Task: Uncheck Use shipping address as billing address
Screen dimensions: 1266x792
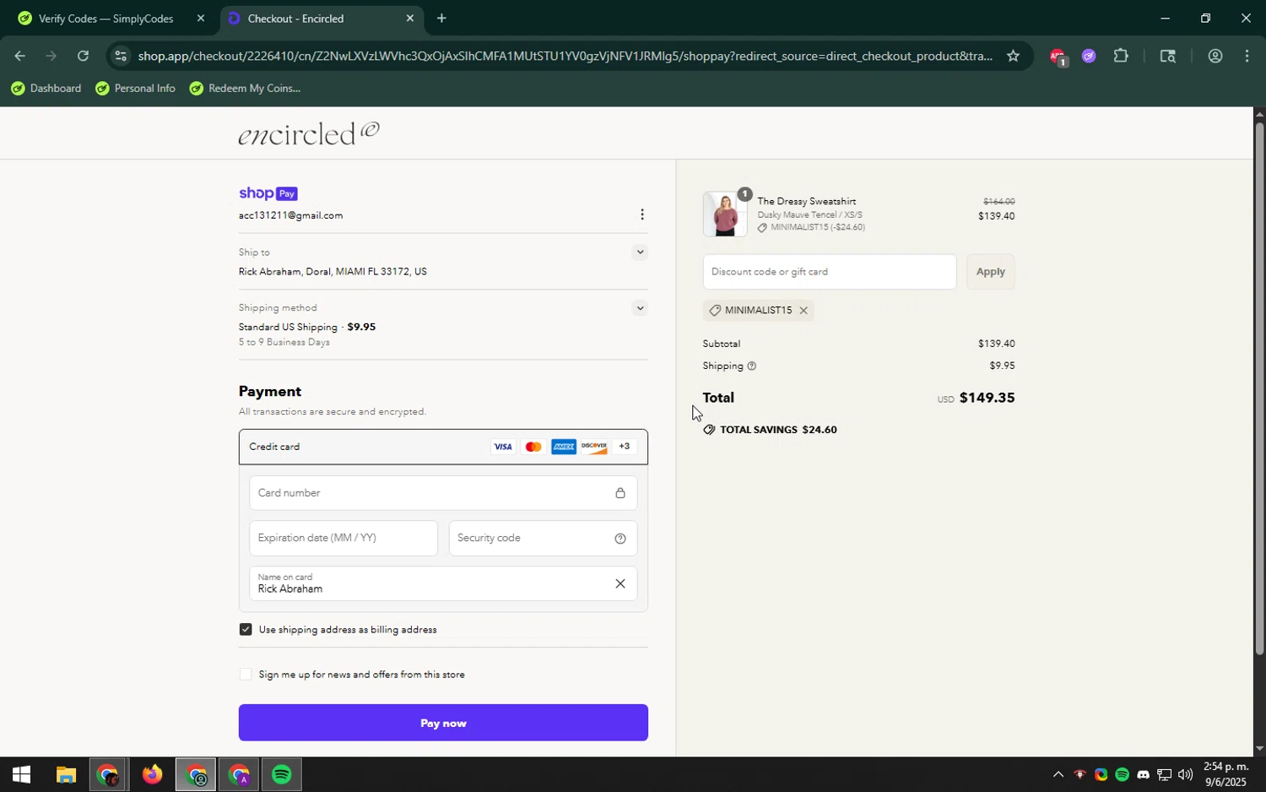Action: point(246,629)
